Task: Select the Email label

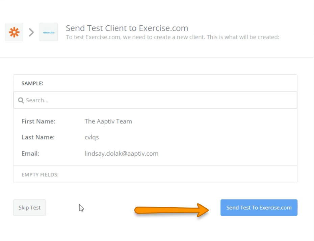Action: coord(30,154)
